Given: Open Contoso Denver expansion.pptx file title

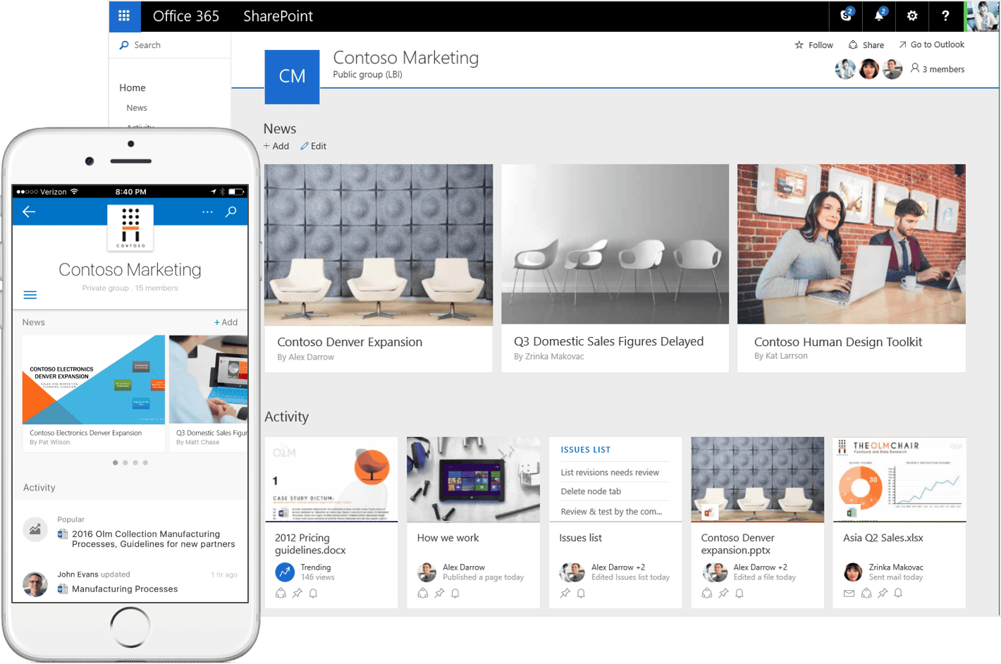Looking at the screenshot, I should tap(737, 543).
